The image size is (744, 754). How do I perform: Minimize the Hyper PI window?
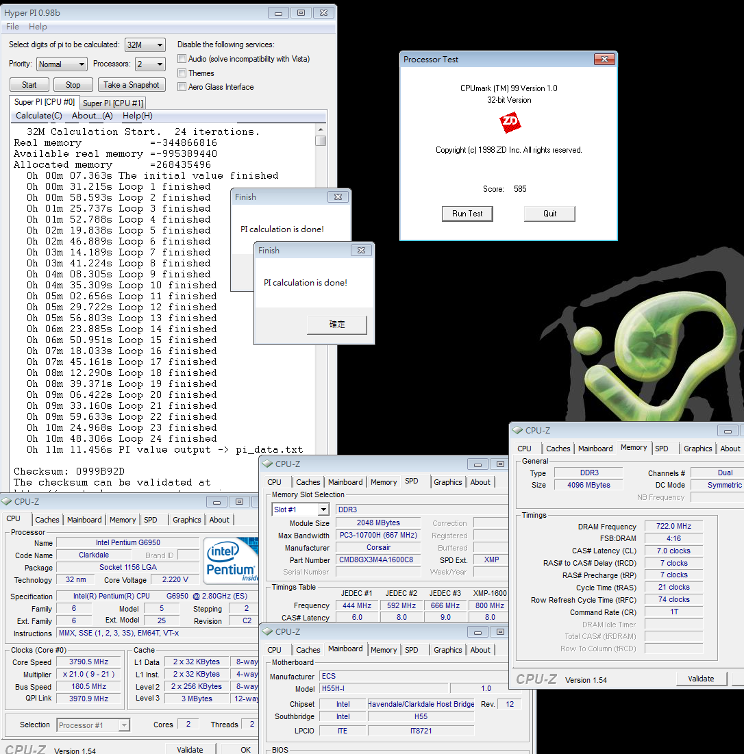(x=277, y=12)
